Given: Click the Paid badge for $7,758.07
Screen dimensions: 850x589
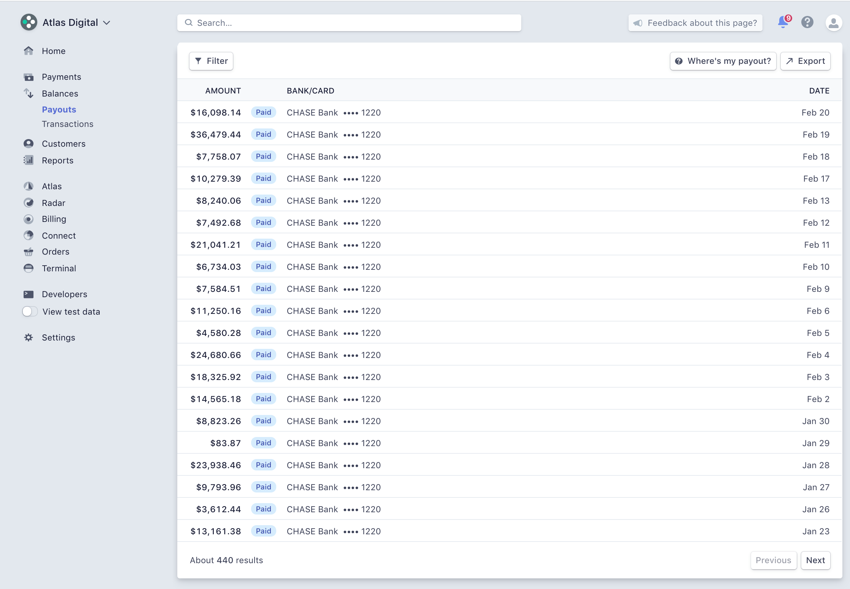Looking at the screenshot, I should click(x=264, y=156).
